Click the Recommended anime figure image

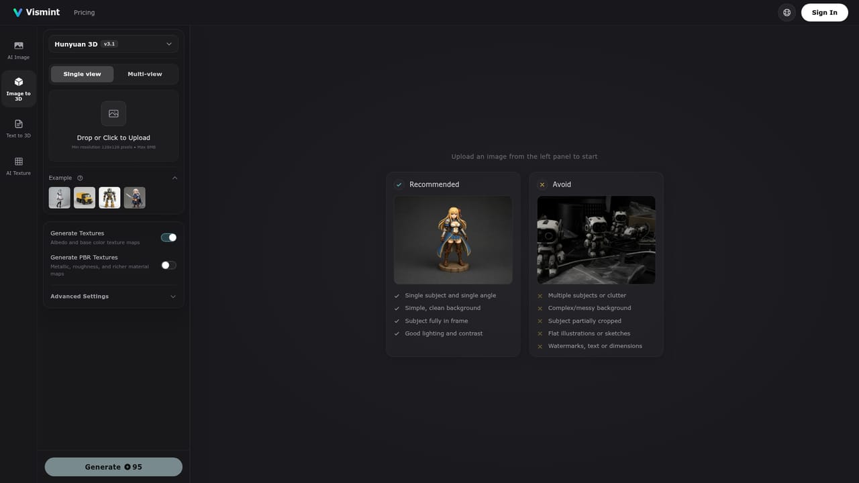(453, 240)
